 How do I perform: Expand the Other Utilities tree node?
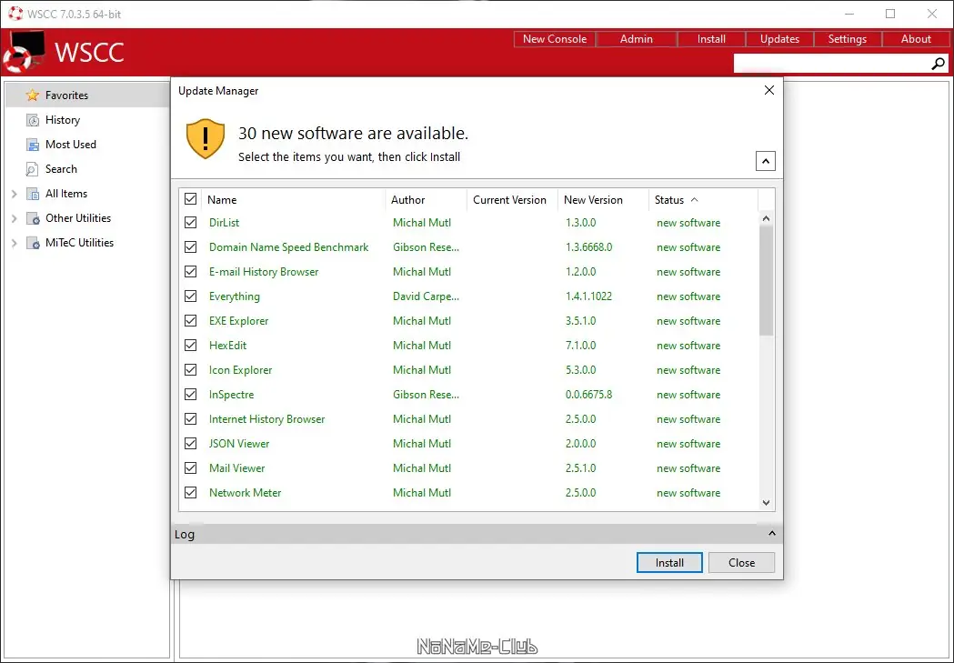[x=15, y=218]
